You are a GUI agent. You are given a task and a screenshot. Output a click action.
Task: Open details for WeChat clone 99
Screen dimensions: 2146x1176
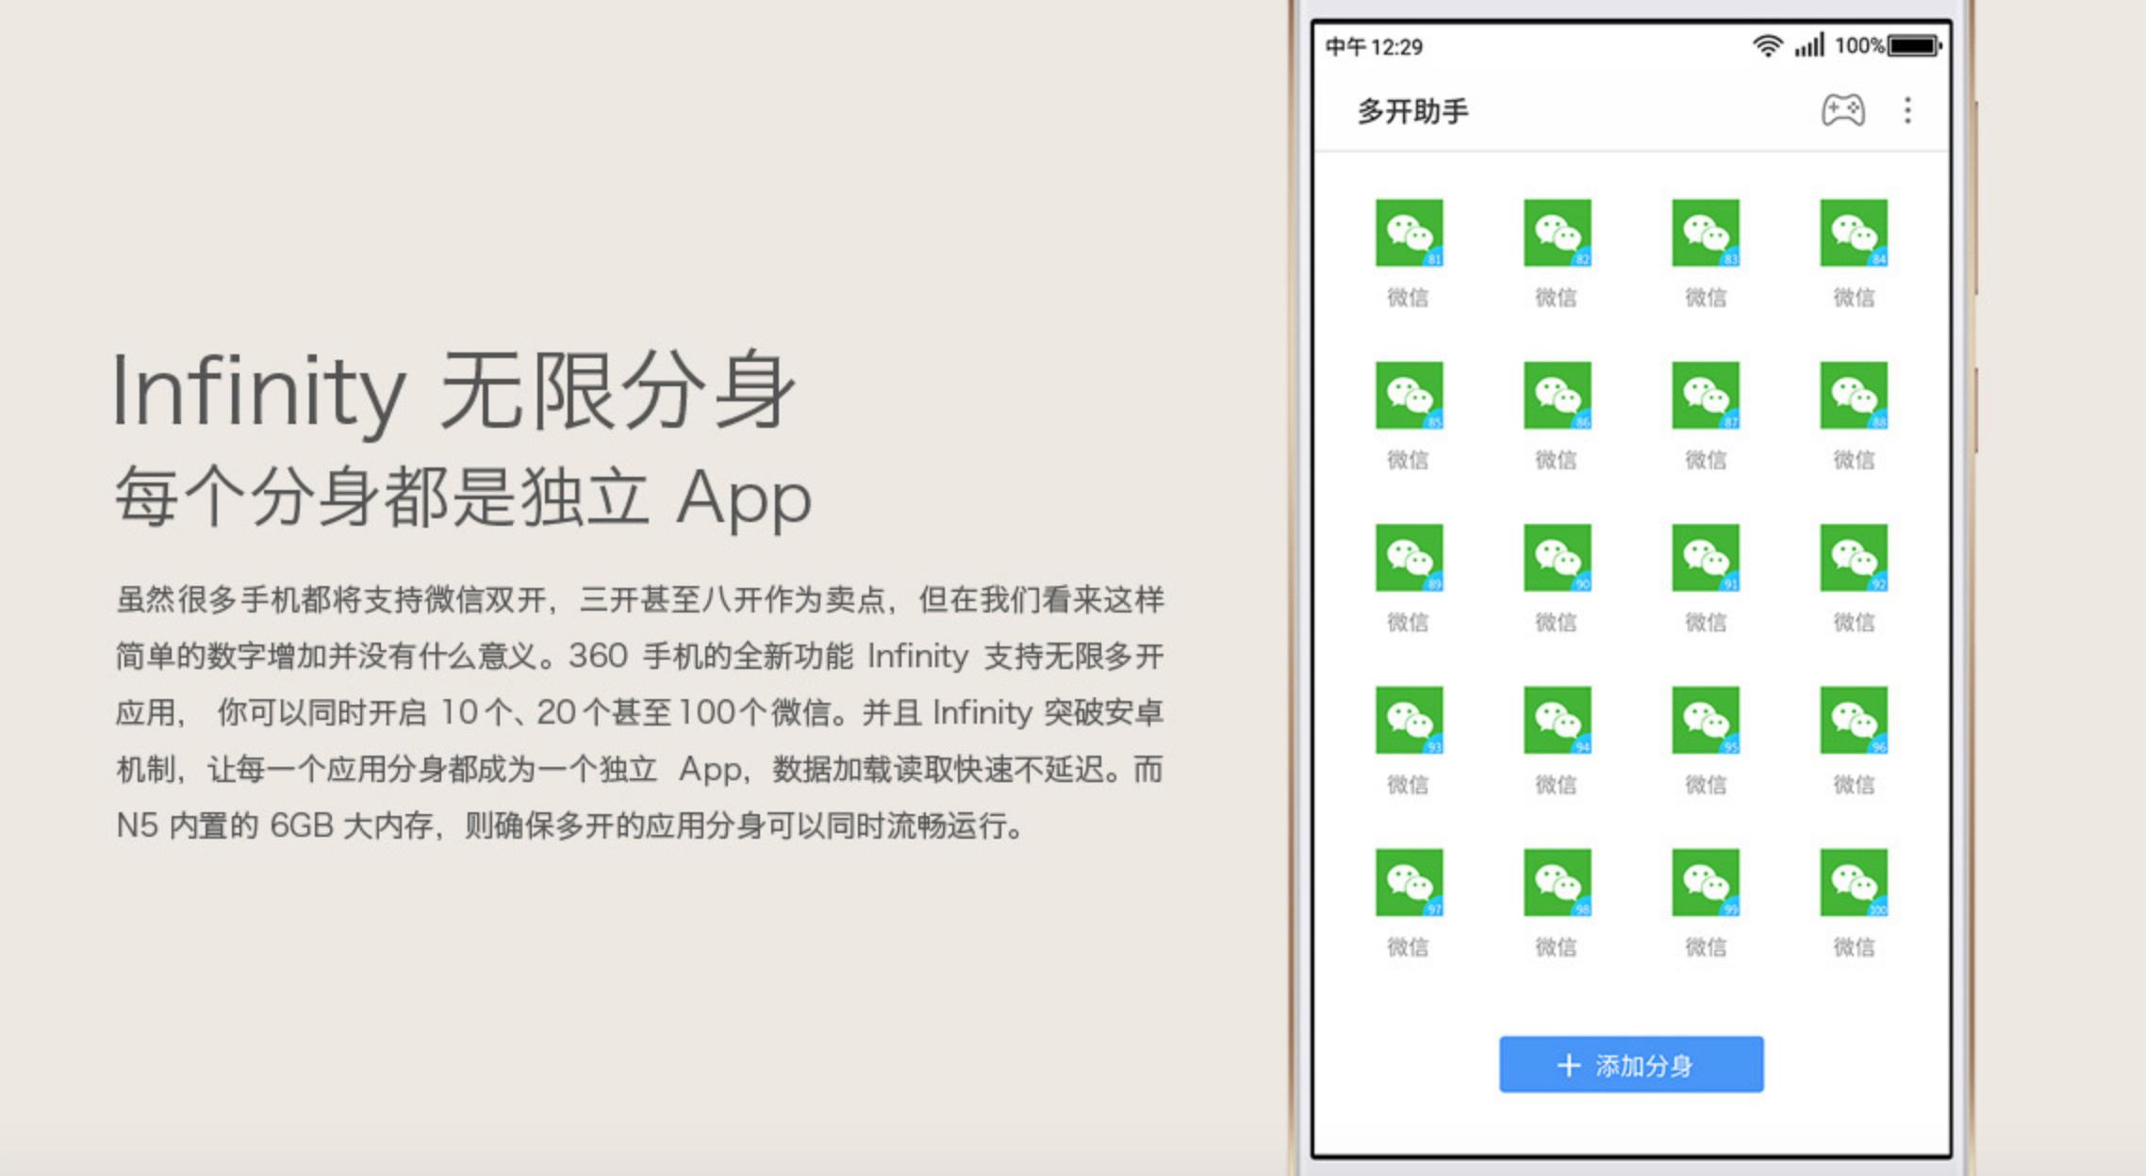[1707, 884]
